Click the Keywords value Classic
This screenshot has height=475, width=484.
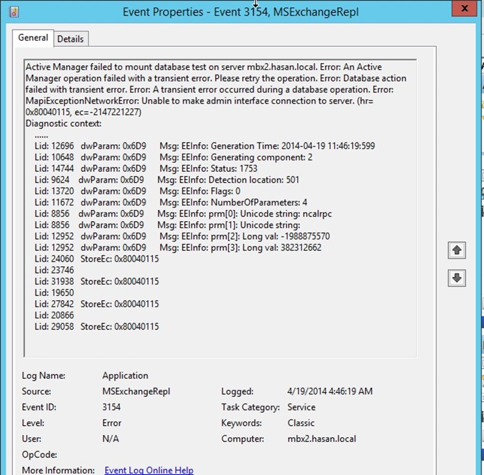point(301,423)
